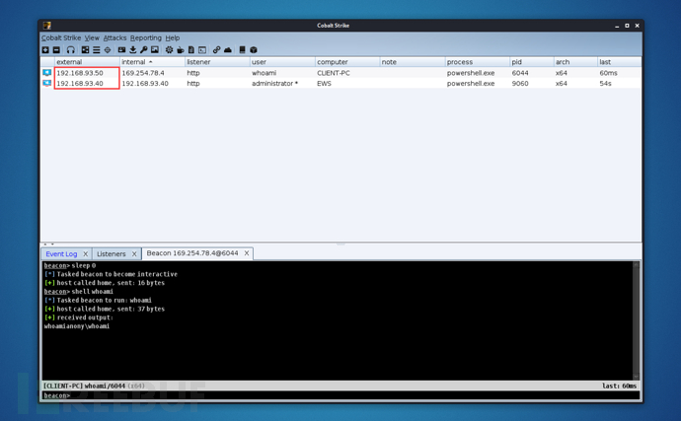Image resolution: width=681 pixels, height=421 pixels.
Task: Click the scripted web delivery terminal icon
Action: 202,50
